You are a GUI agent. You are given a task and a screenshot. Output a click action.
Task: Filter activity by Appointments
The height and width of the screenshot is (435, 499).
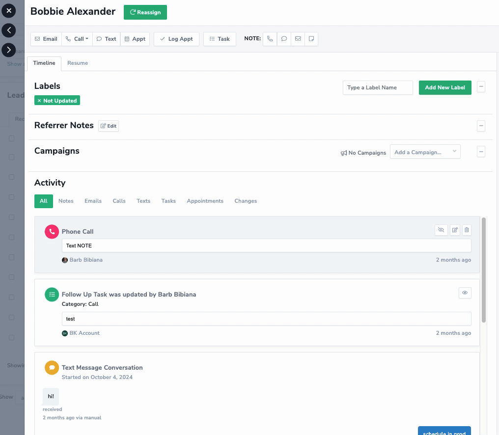click(205, 201)
